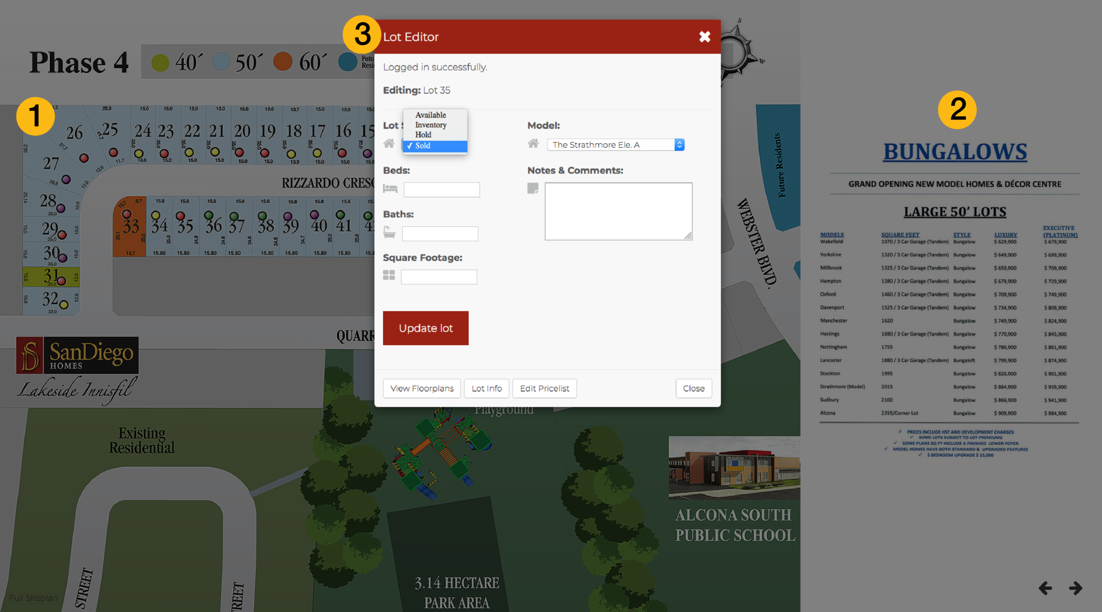The height and width of the screenshot is (612, 1102).
Task: Choose Sold in lot status list
Action: [x=435, y=146]
